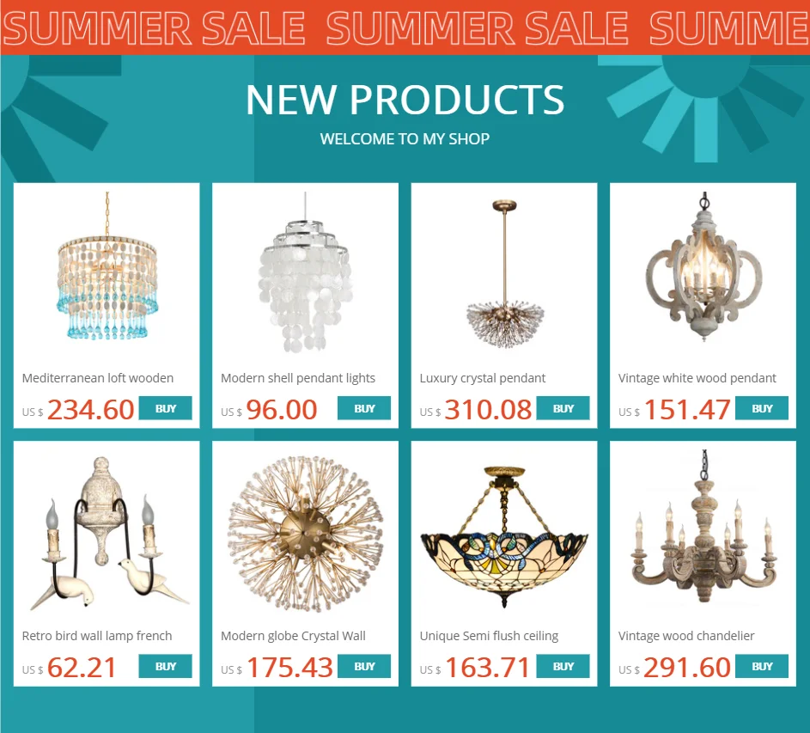The height and width of the screenshot is (733, 810).
Task: Open the Modern globe Crystal Wall image
Action: coord(305,534)
